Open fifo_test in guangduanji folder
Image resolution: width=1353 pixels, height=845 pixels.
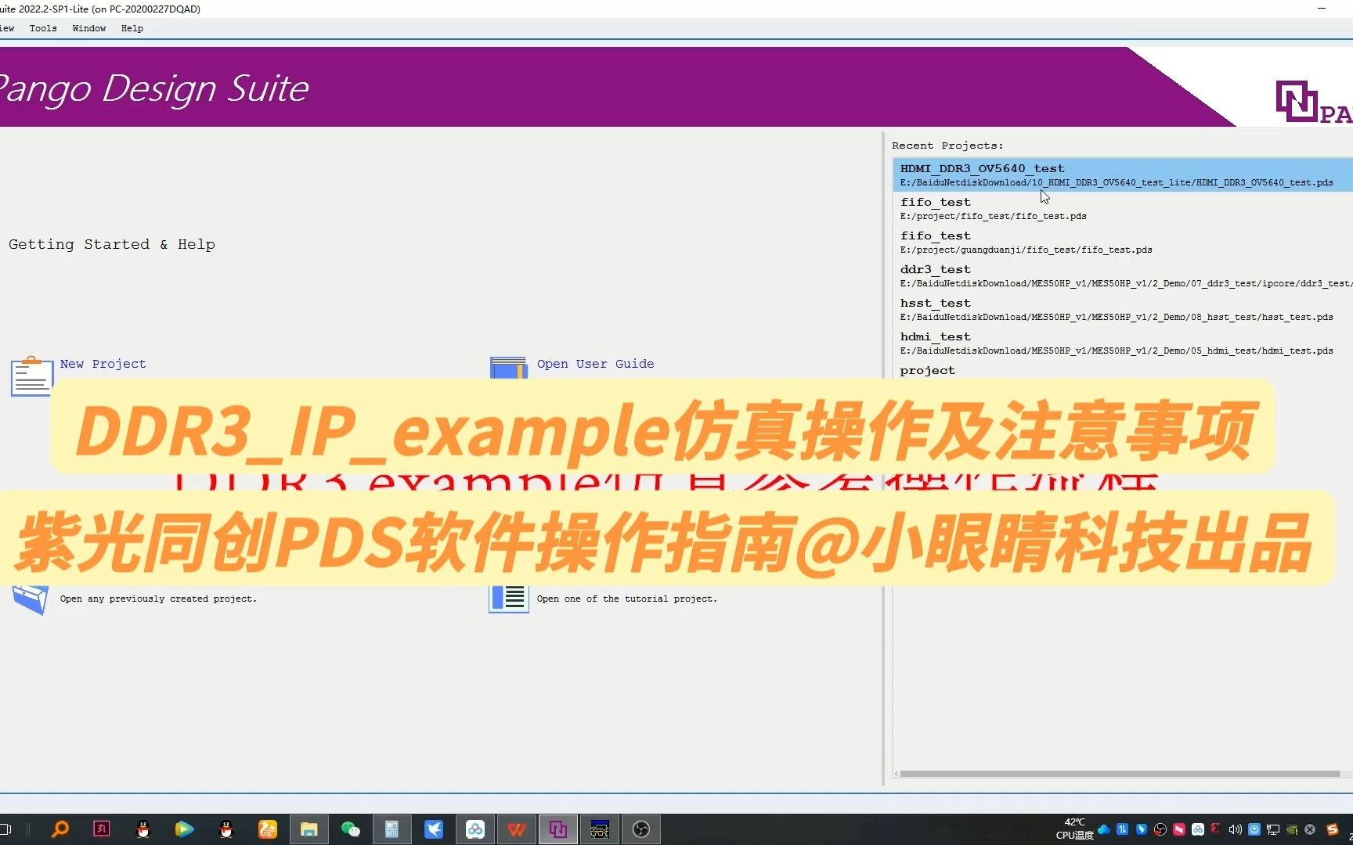1123,242
